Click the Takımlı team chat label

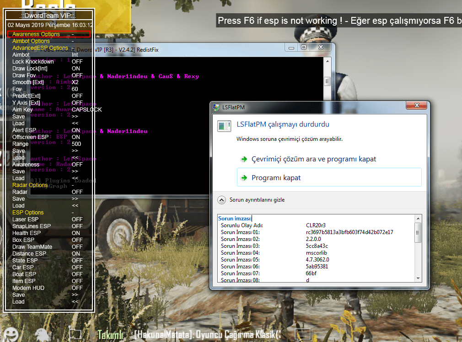coord(110,335)
